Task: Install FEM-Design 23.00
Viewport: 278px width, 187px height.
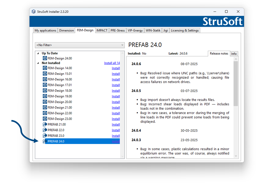Action: 116,119
